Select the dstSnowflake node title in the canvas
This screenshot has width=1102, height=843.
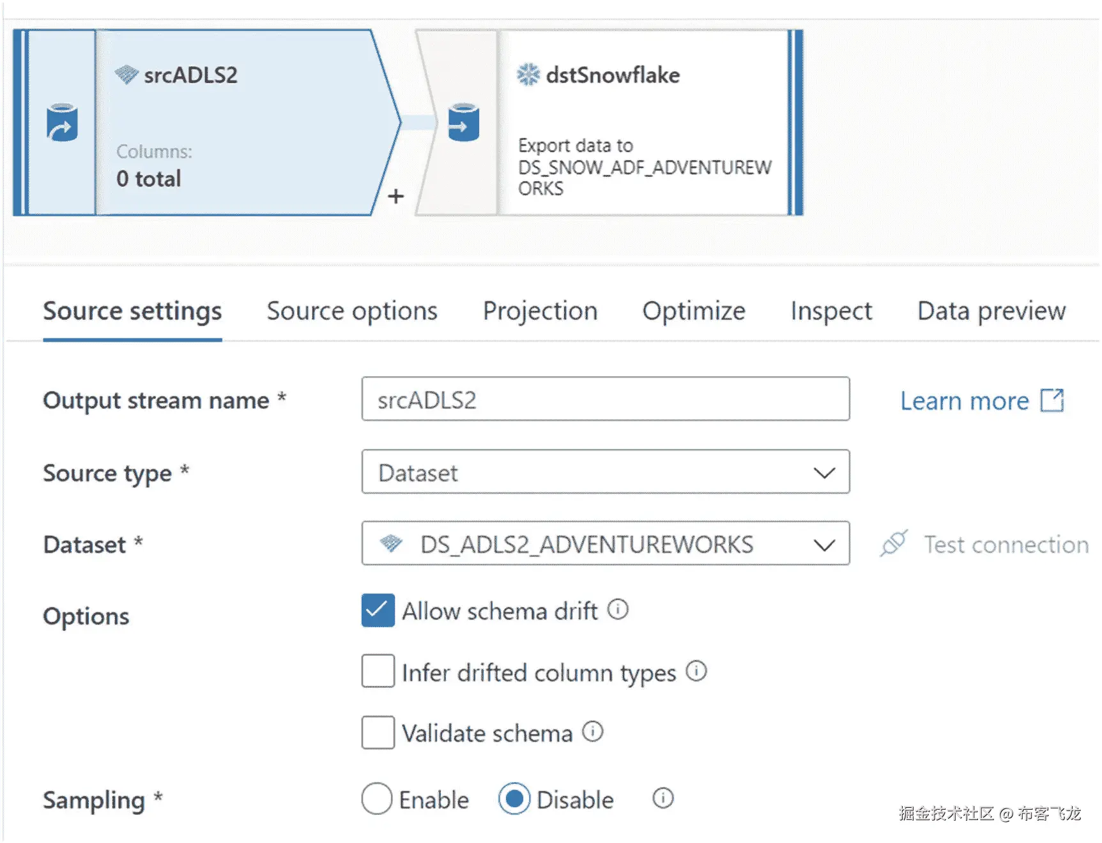click(x=613, y=75)
